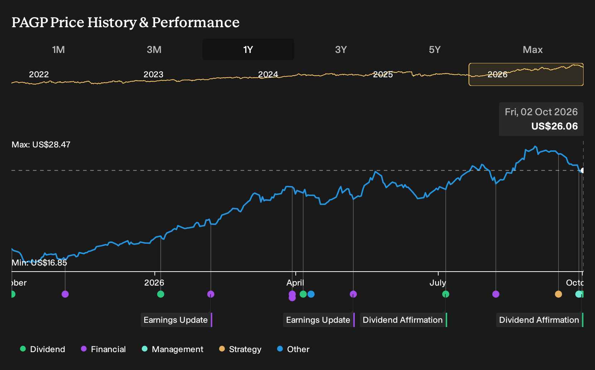This screenshot has width=595, height=370.
Task: Click the 'Min: US$16.85' label
Action: (x=39, y=263)
